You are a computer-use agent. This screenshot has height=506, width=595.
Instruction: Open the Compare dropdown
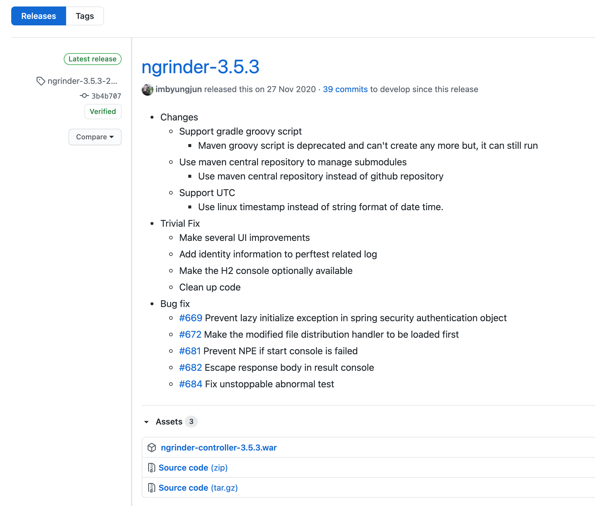click(95, 137)
